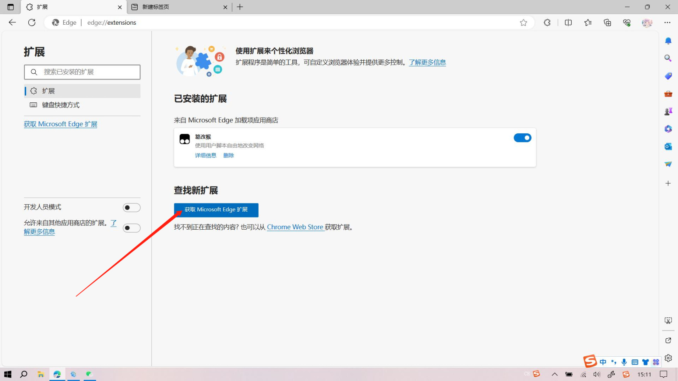678x381 pixels.
Task: Open the Sogou toolbox four-squares icon
Action: tap(656, 362)
